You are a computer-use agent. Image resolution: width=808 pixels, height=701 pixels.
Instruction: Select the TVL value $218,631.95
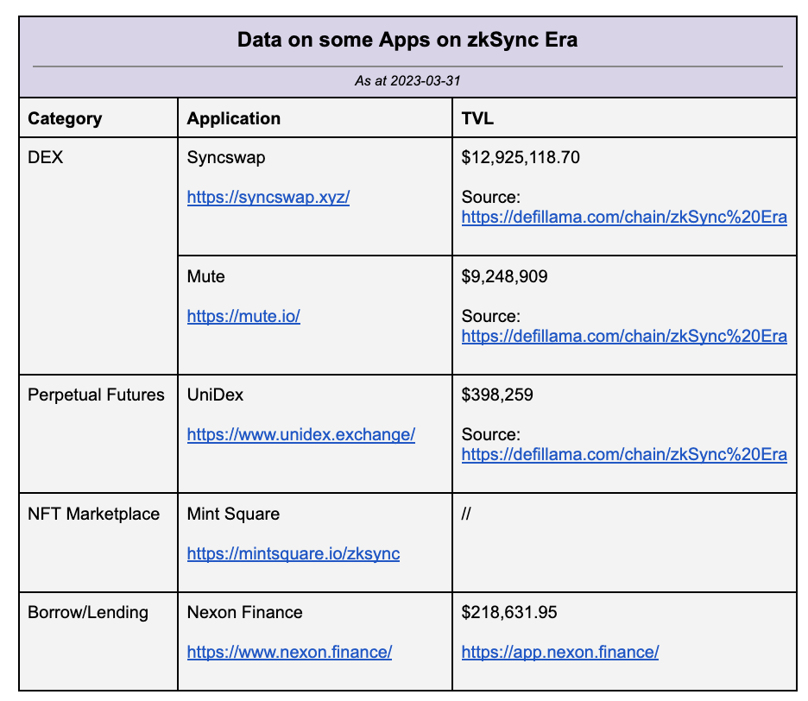click(509, 612)
